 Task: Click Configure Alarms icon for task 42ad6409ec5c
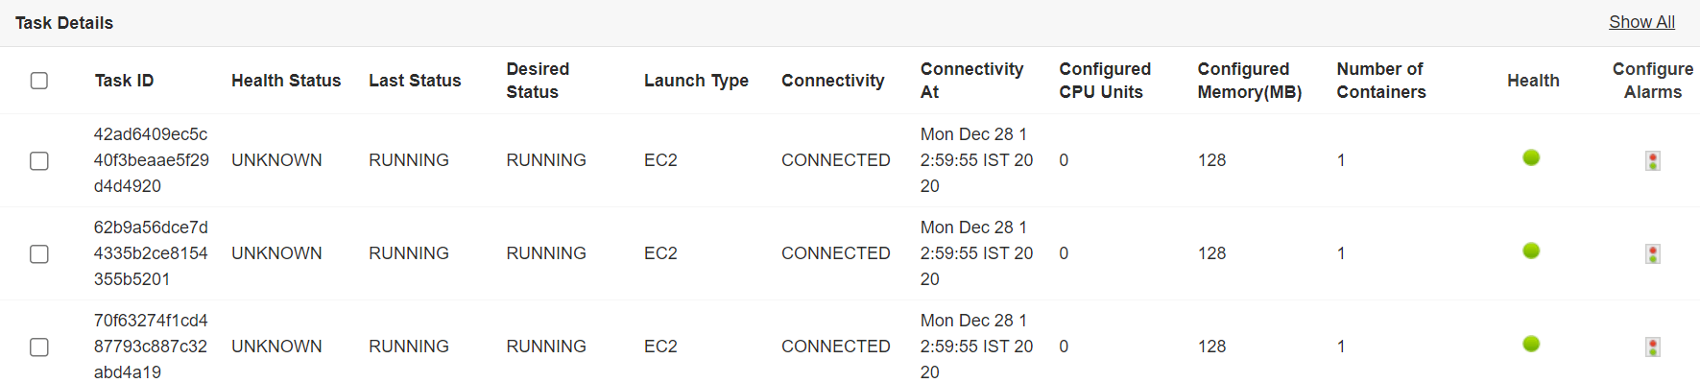(x=1653, y=160)
